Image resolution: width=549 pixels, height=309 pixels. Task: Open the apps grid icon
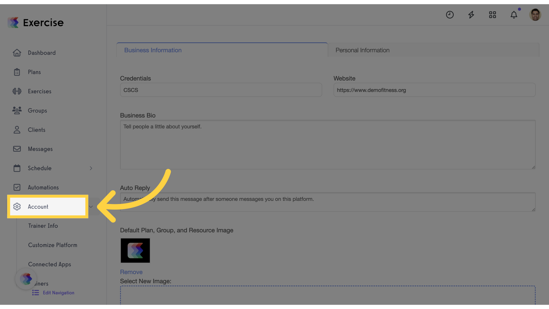click(492, 15)
